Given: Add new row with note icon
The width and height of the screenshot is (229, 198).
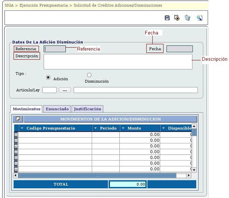Looking at the screenshot, I should 18,119.
